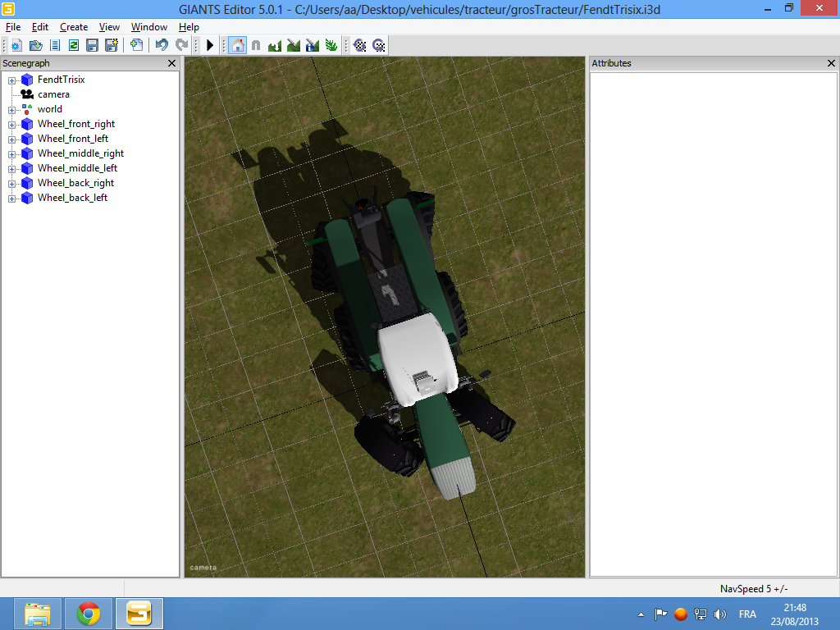The height and width of the screenshot is (630, 840).
Task: Undo the last action
Action: click(x=162, y=46)
